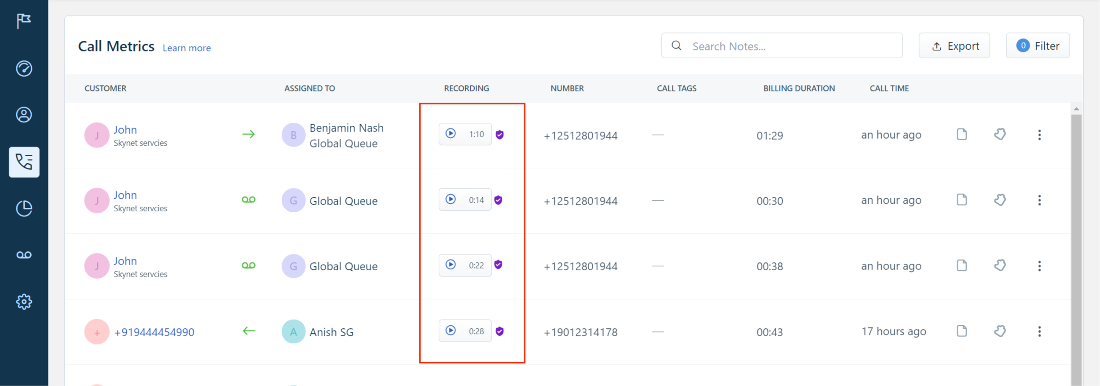Screen dimensions: 1100x386
Task: Click the Benjamin Nash assignee name
Action: pos(347,128)
